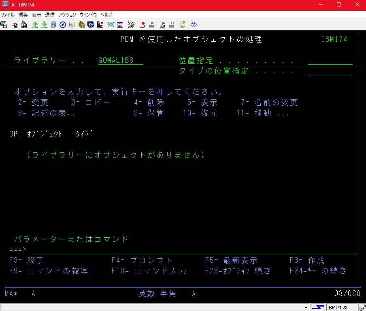Click the olive boxes package toolbar icon
366x311 pixels.
tap(81, 25)
